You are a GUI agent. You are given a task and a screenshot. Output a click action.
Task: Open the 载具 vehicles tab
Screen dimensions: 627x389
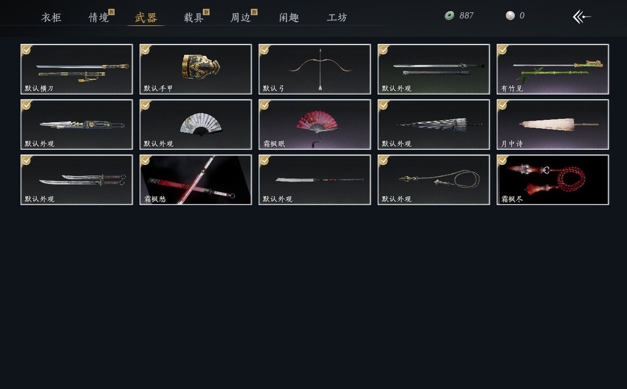[x=194, y=18]
